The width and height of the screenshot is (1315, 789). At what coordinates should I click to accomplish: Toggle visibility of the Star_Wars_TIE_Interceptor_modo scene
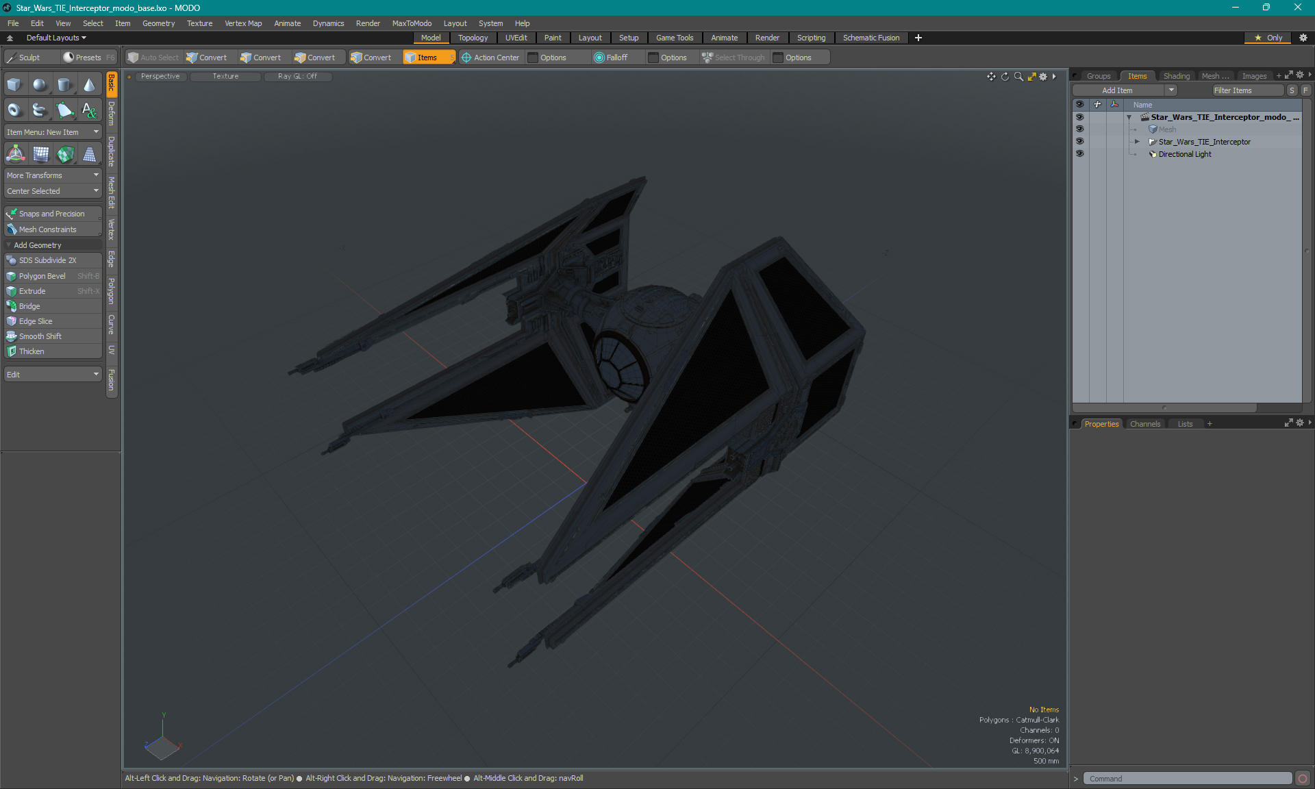(1079, 117)
